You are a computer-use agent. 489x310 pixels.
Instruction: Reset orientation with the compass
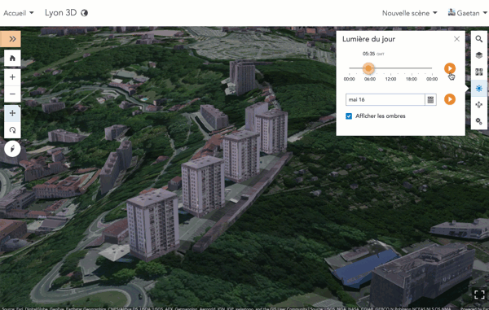12,149
